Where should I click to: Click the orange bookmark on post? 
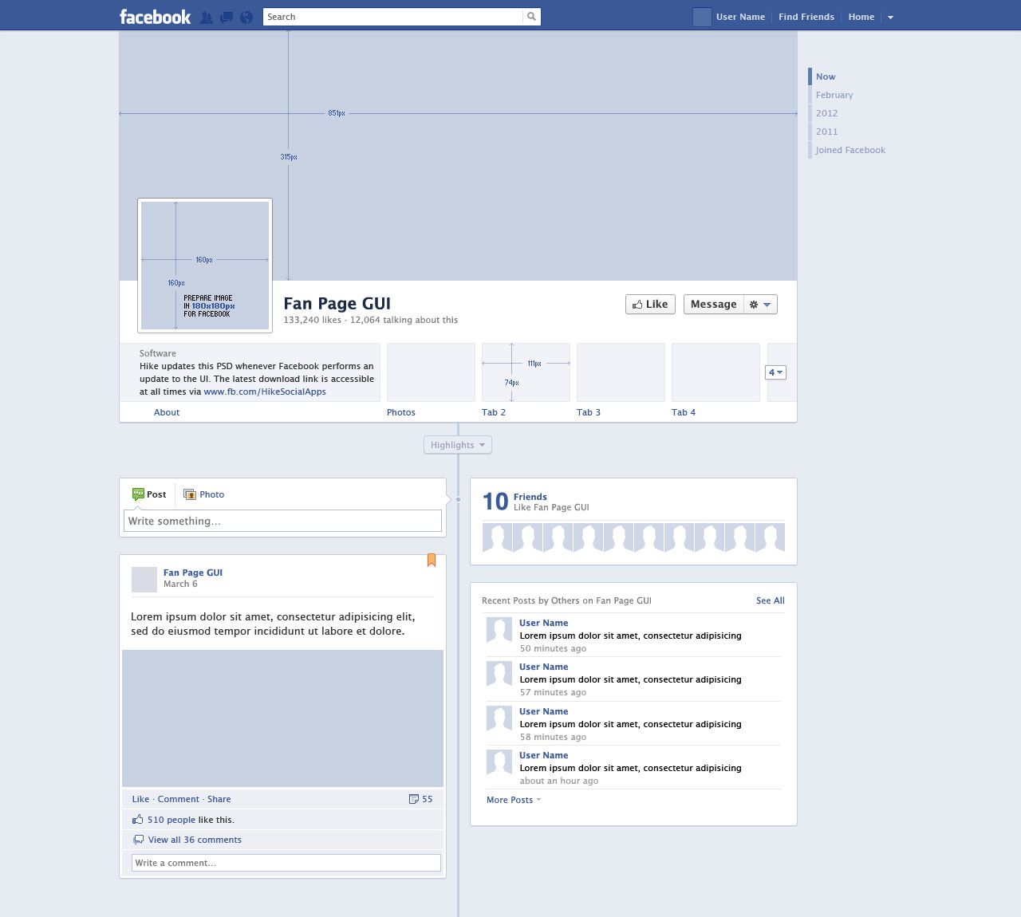[432, 560]
